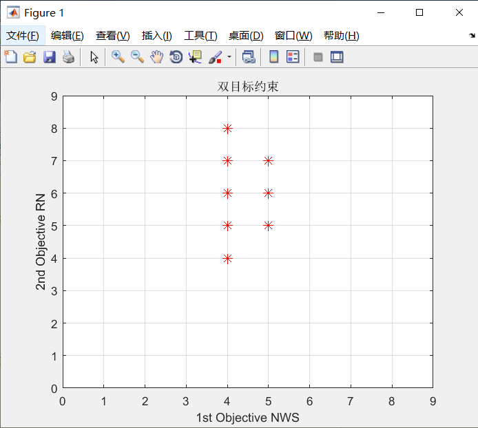This screenshot has width=478, height=428.
Task: Click the y-axis tick label 2
Action: [54, 324]
